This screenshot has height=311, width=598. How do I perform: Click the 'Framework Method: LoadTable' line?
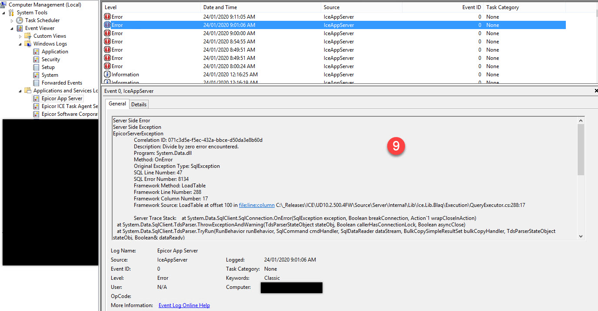click(170, 186)
